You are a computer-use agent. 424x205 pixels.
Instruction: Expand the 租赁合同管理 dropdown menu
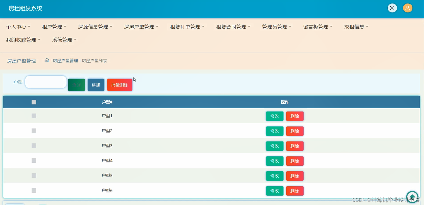pos(233,27)
